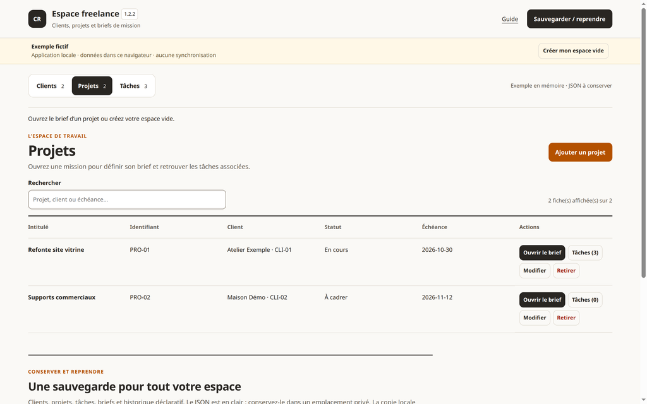Click Créer mon espace vide button
The image size is (647, 404).
tap(573, 50)
